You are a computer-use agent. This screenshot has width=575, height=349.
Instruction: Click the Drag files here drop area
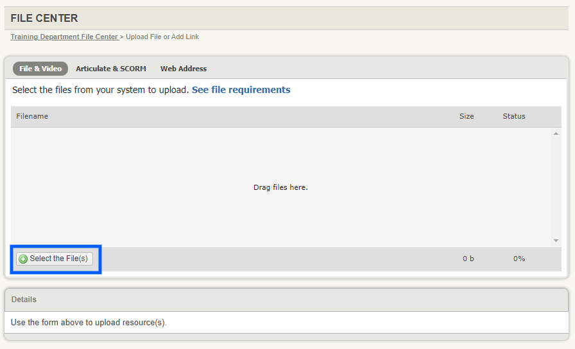(280, 187)
